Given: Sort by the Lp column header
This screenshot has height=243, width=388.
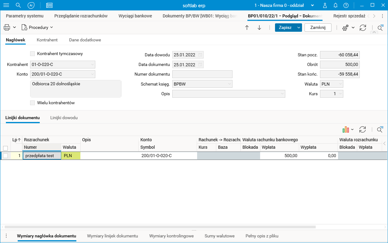Looking at the screenshot, I should coord(16,140).
